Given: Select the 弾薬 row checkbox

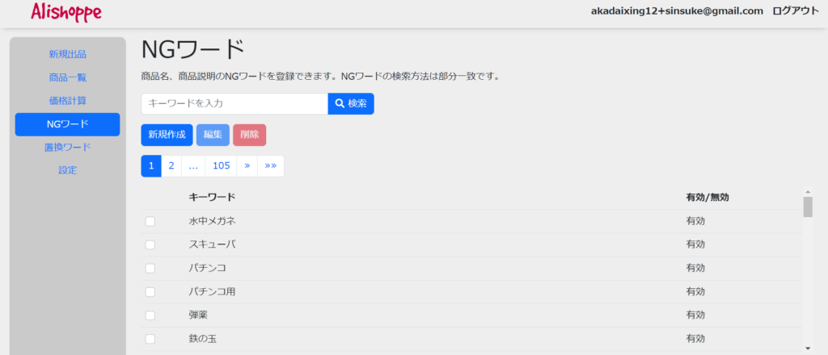Looking at the screenshot, I should tap(150, 315).
